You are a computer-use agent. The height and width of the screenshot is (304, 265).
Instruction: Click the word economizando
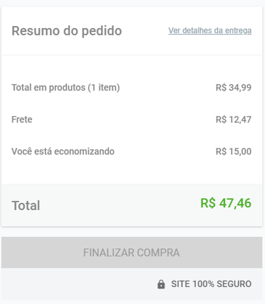point(84,151)
